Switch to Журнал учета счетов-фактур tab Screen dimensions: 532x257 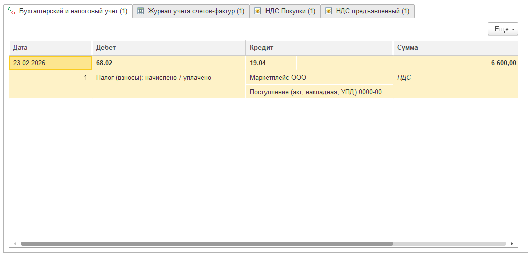[191, 11]
